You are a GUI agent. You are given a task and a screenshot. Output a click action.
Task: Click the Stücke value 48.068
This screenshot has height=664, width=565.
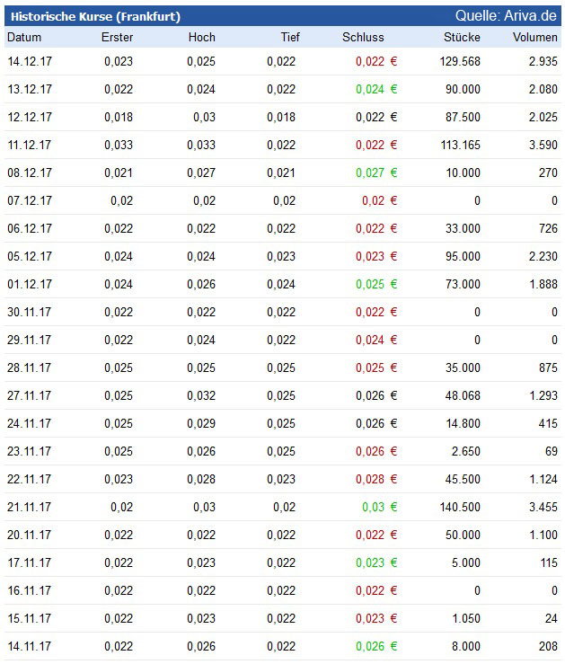(x=462, y=395)
